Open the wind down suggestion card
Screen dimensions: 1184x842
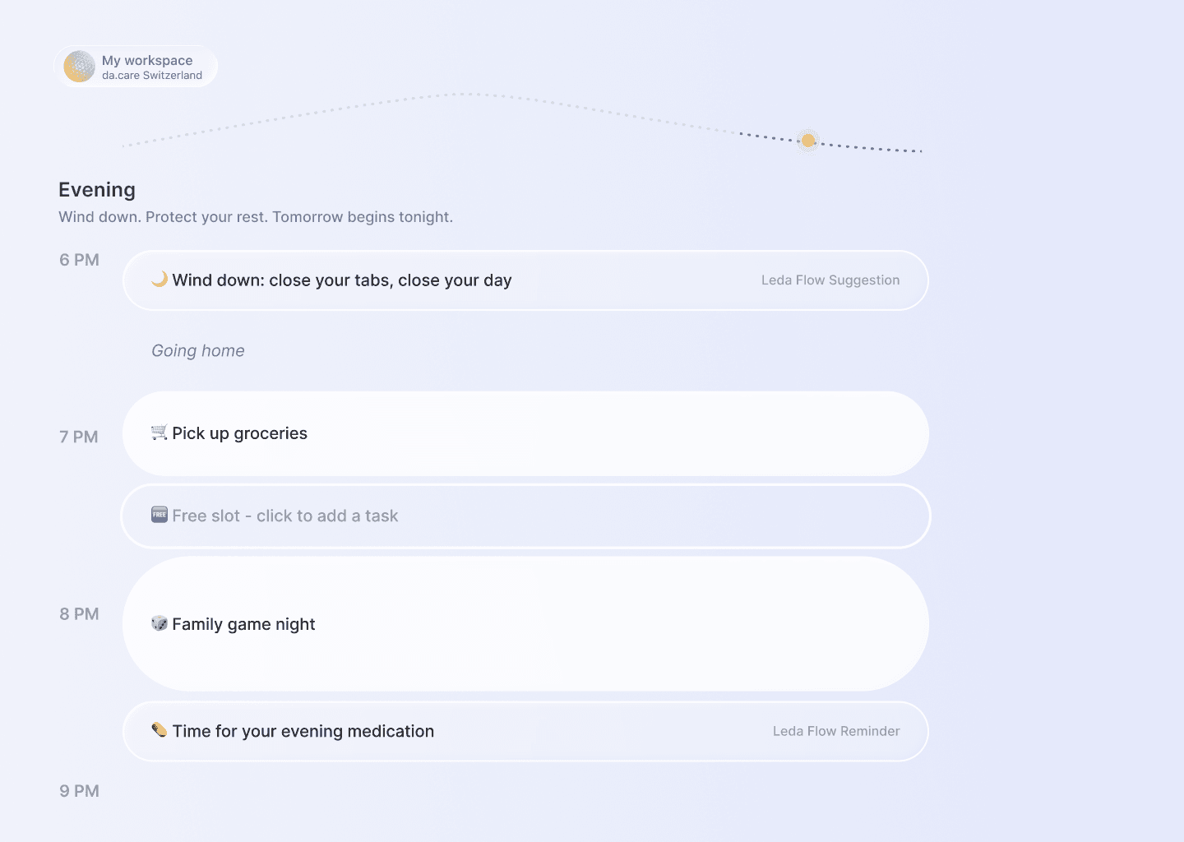[x=525, y=280]
